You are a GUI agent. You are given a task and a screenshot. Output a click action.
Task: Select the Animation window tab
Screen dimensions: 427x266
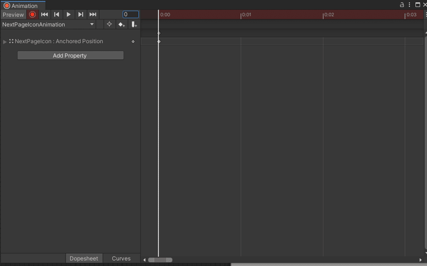pyautogui.click(x=23, y=5)
